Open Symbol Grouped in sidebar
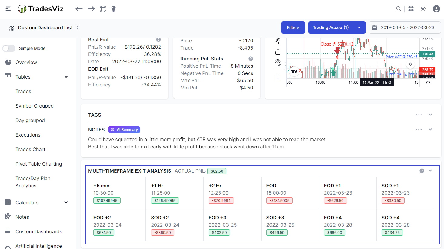Image resolution: width=444 pixels, height=249 pixels. [35, 106]
